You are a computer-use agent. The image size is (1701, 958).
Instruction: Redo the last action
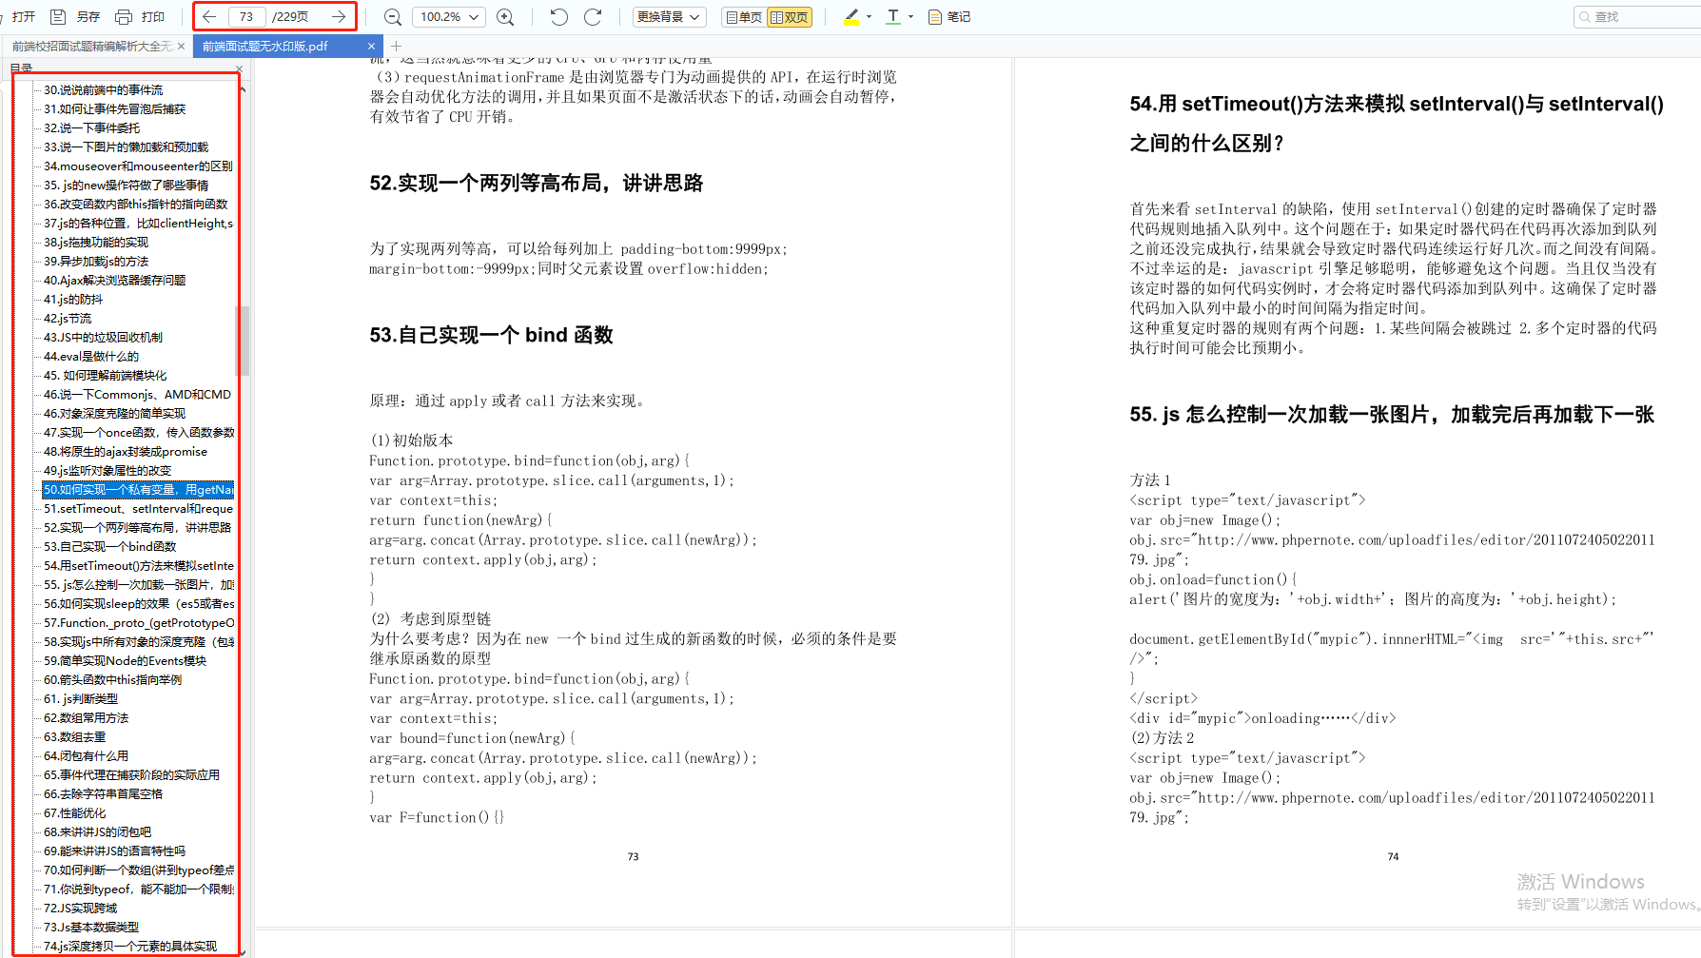coord(593,16)
